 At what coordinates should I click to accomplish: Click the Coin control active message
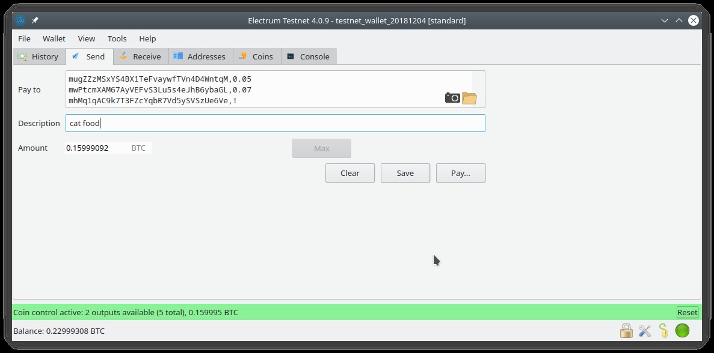point(126,312)
